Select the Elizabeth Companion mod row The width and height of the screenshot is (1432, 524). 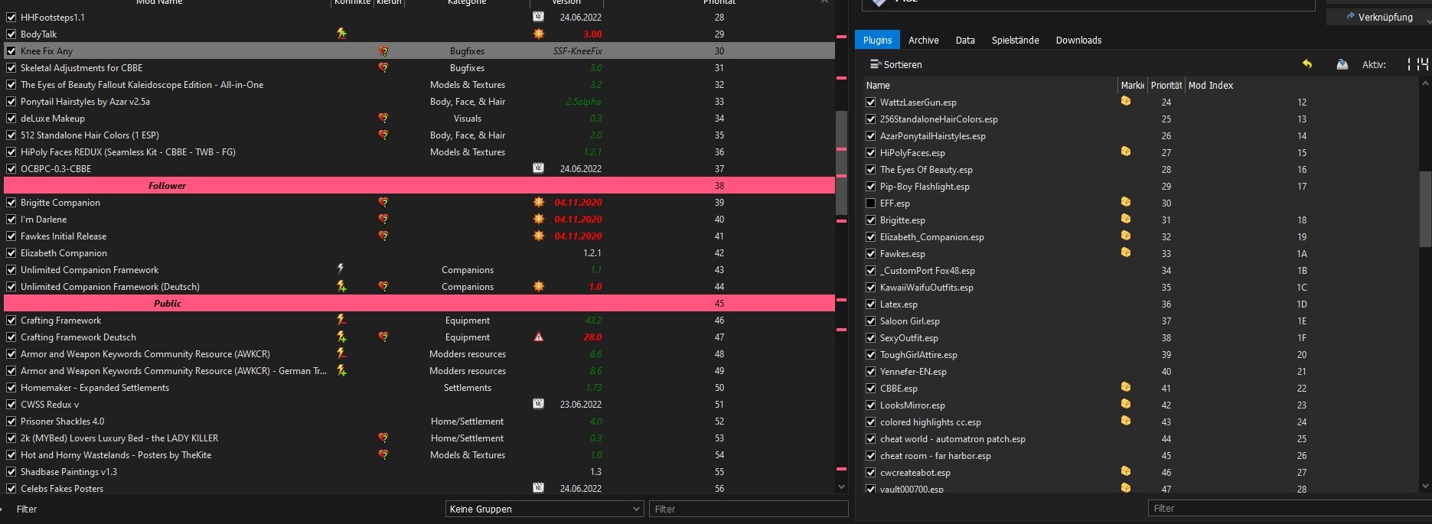(419, 253)
